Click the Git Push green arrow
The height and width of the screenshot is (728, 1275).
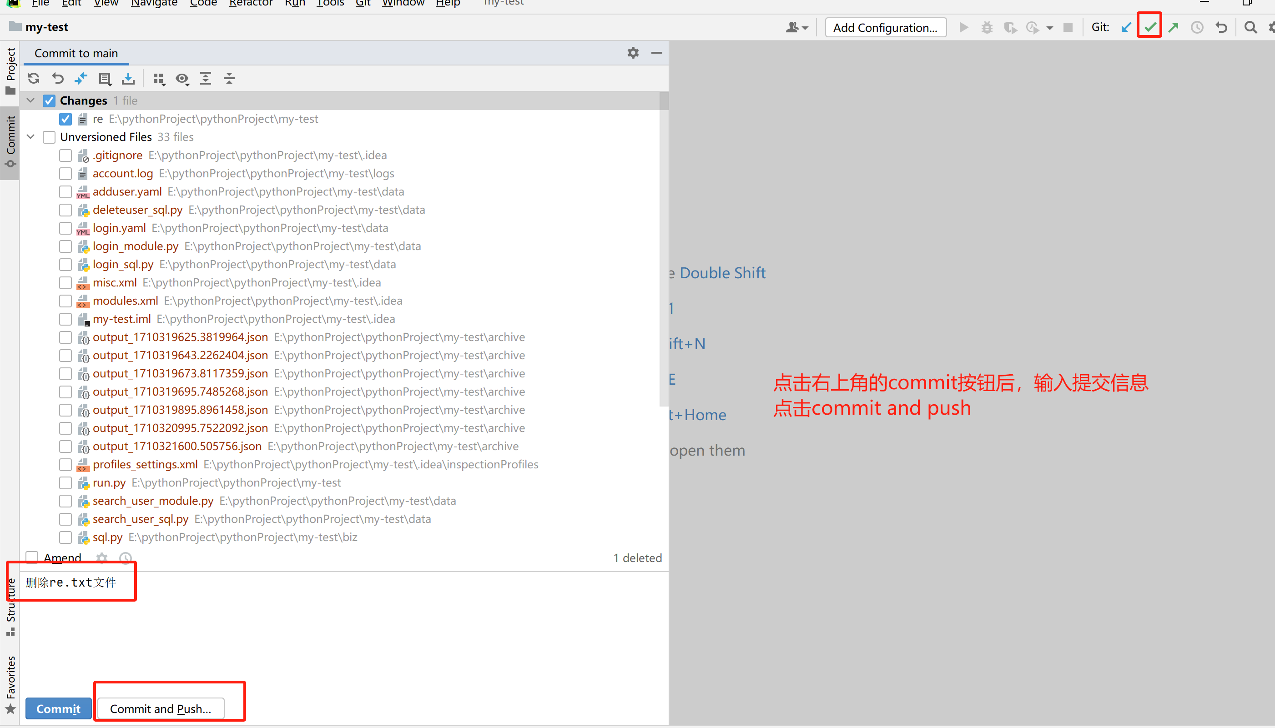pos(1174,27)
